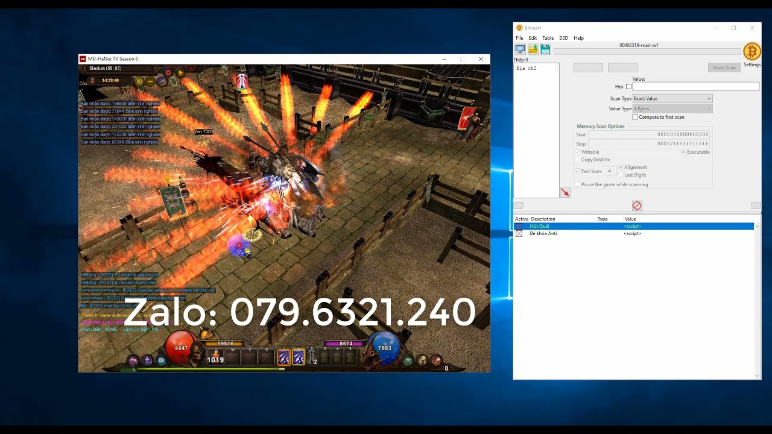This screenshot has width=772, height=434.
Task: Click the Settings label
Action: tap(751, 64)
